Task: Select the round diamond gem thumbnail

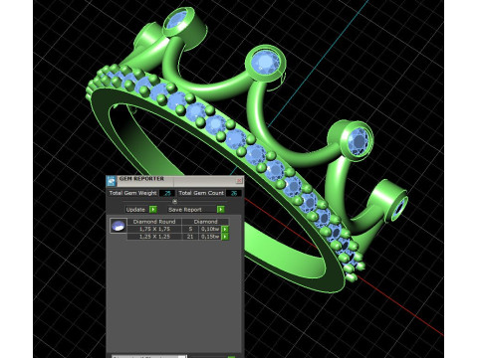Action: (119, 226)
